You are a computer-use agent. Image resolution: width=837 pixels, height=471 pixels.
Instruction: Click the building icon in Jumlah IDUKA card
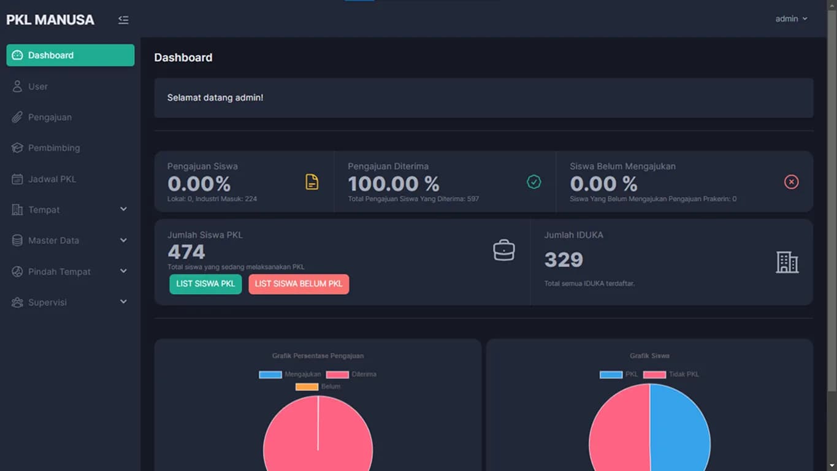pyautogui.click(x=787, y=262)
